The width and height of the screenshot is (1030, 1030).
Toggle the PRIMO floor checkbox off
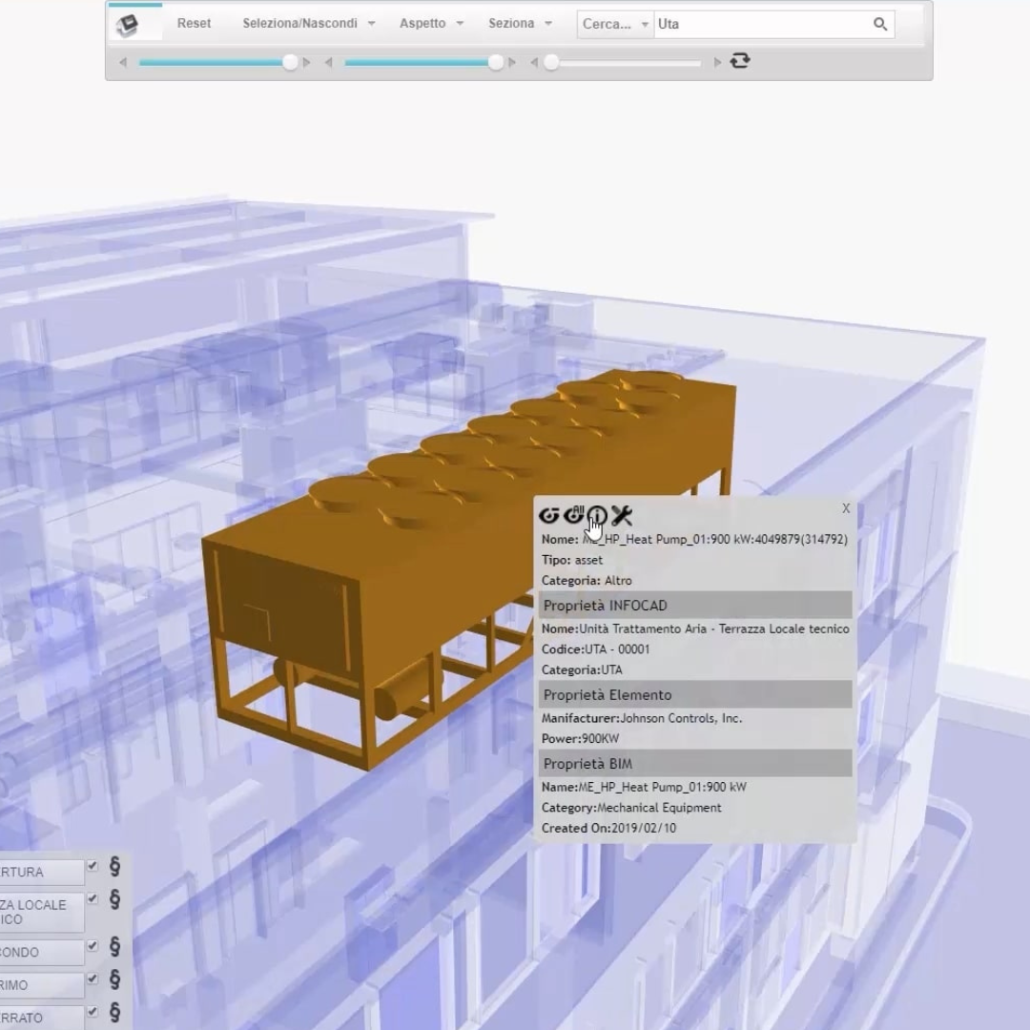92,979
